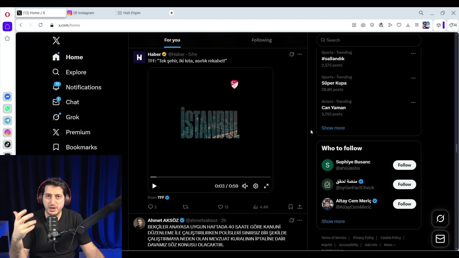Image resolution: width=459 pixels, height=258 pixels.
Task: Open Grok actions on Haber post
Action: pyautogui.click(x=292, y=54)
